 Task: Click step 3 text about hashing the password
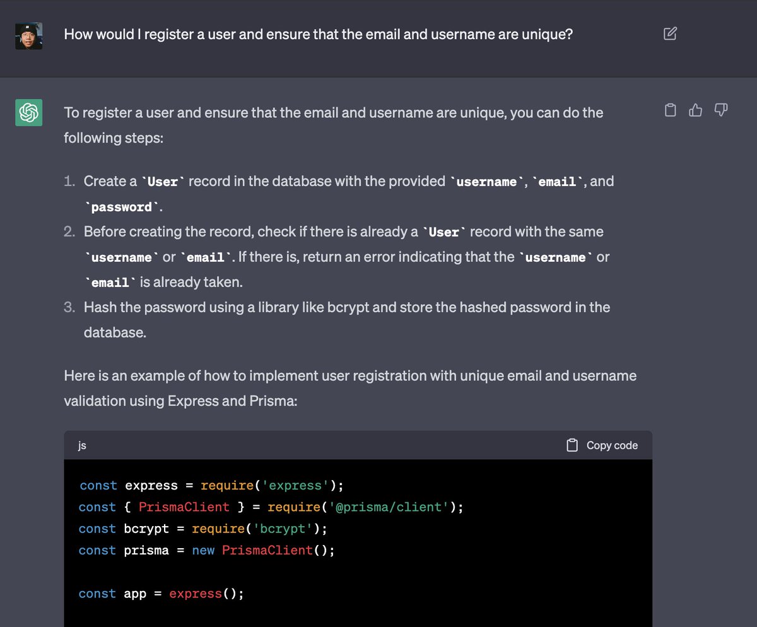point(347,320)
